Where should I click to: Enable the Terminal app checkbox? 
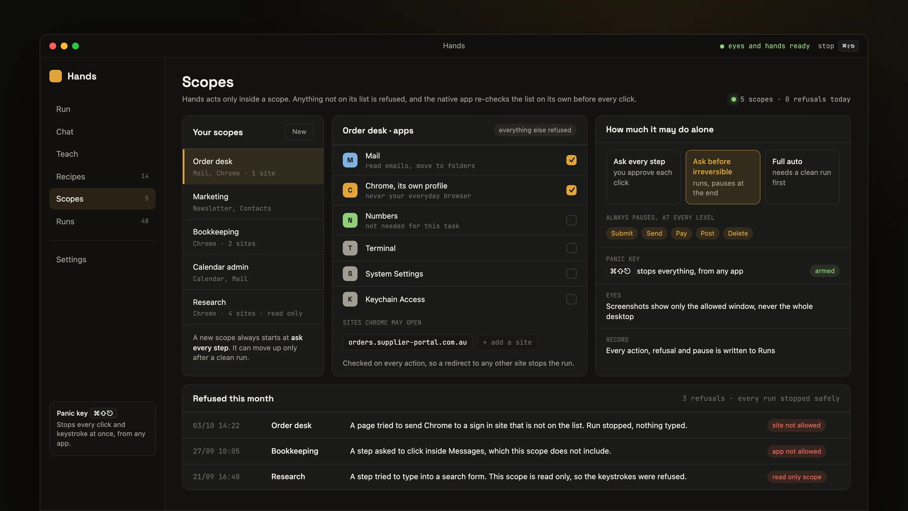(x=571, y=248)
